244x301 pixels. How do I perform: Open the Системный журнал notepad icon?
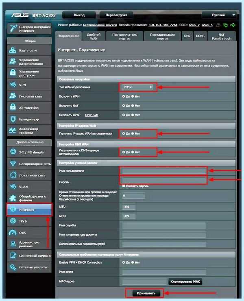click(x=13, y=255)
